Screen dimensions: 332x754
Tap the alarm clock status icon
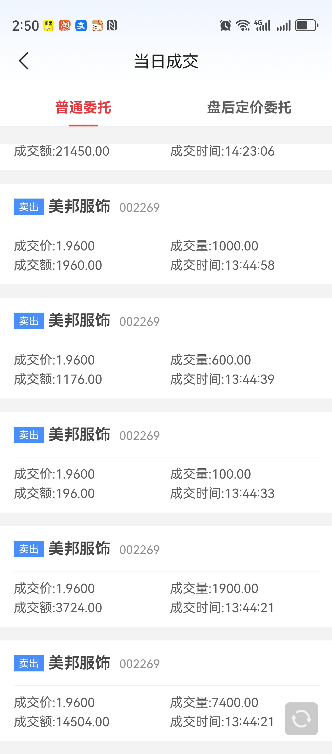click(x=225, y=25)
